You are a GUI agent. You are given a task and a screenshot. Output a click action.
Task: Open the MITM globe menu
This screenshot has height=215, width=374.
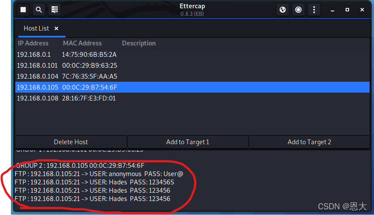click(283, 9)
